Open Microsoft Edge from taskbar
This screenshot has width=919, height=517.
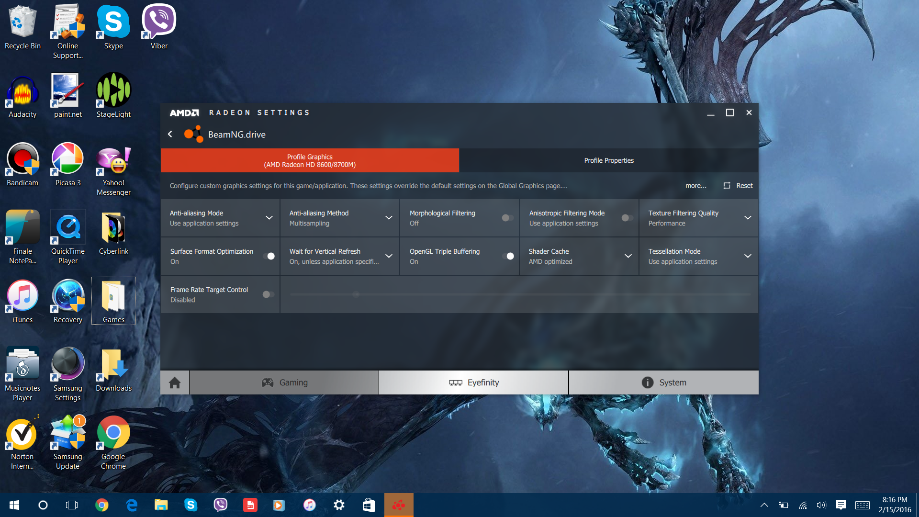131,505
